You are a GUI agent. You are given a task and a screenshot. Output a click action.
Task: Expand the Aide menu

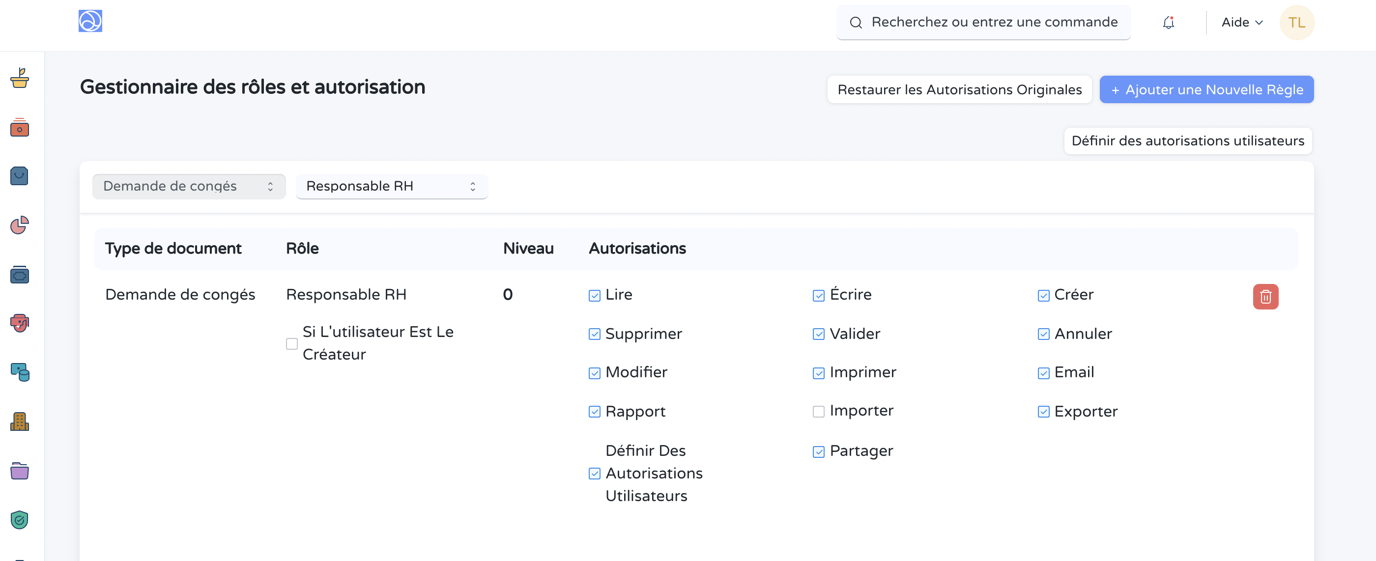1241,23
